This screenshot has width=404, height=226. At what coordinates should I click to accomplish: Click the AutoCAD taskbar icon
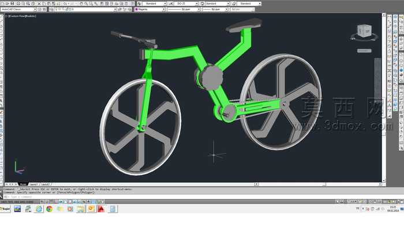click(x=101, y=209)
